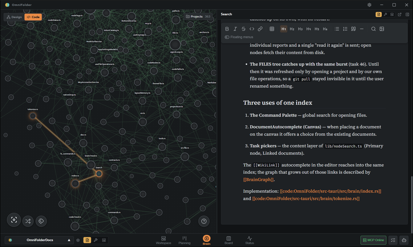Create a numbered list
The image size is (413, 247).
(345, 29)
